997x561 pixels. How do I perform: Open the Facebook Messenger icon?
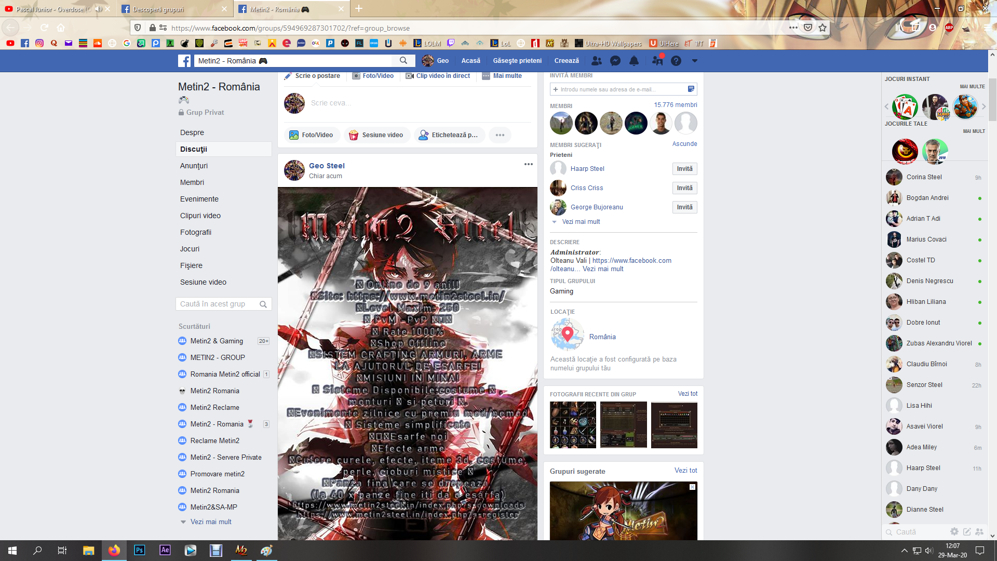point(615,61)
